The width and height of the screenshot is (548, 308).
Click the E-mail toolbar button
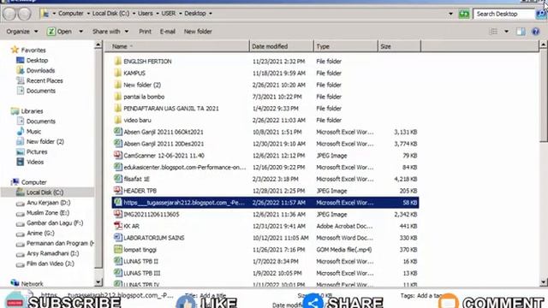[x=168, y=32]
